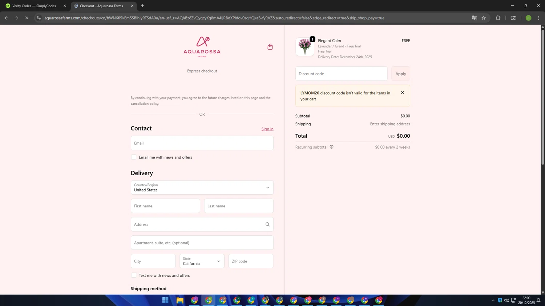Viewport: 545px width, 306px height.
Task: Close the Verify Codes SimplyCodes tab
Action: tap(65, 6)
